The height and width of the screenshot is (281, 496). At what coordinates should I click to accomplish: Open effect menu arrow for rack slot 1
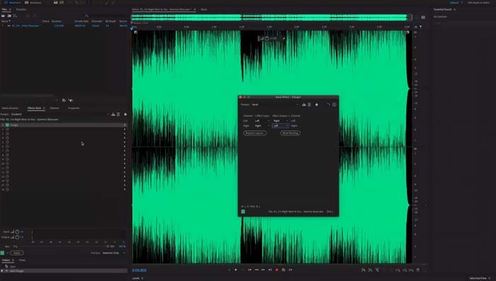[125, 125]
